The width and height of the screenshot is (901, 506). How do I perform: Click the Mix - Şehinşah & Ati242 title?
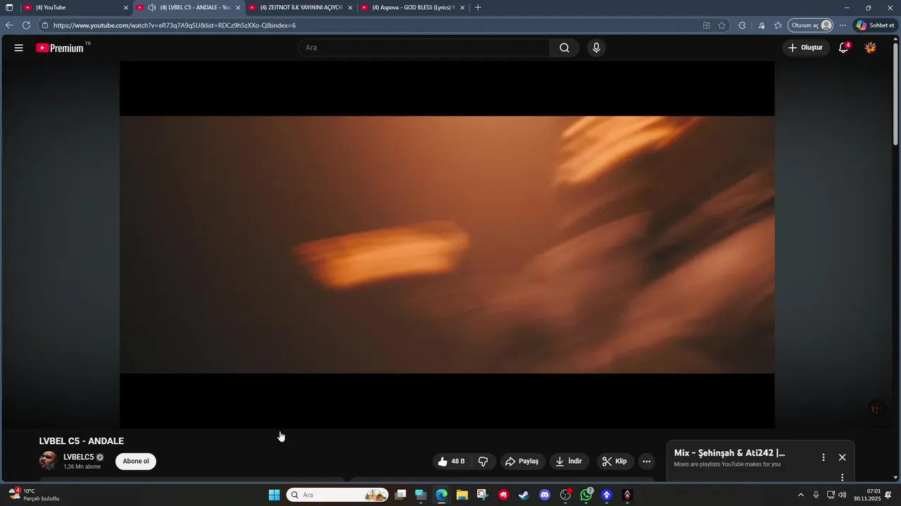point(729,453)
